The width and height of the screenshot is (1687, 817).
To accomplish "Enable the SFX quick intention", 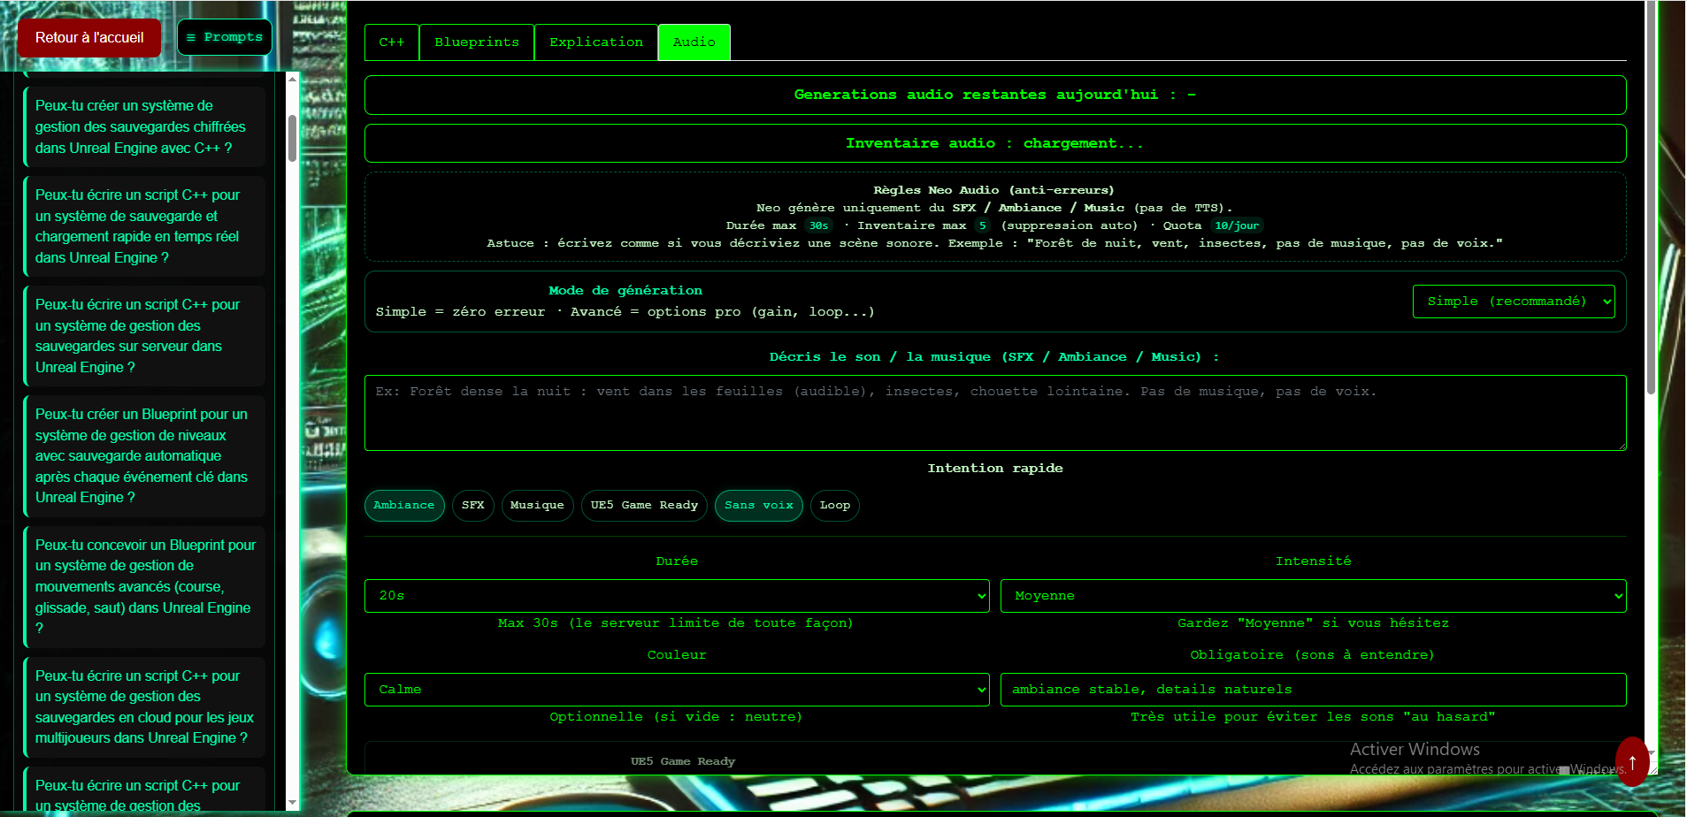I will [x=473, y=505].
